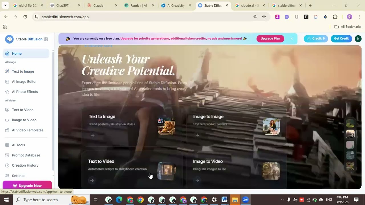Go to Home in sidebar
The height and width of the screenshot is (205, 365).
pos(26,54)
